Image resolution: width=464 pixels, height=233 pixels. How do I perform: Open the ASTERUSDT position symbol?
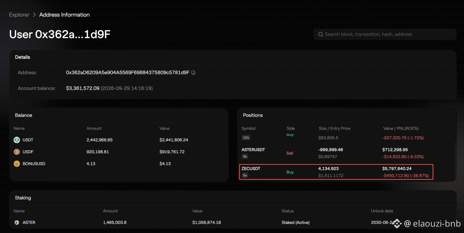(x=253, y=150)
